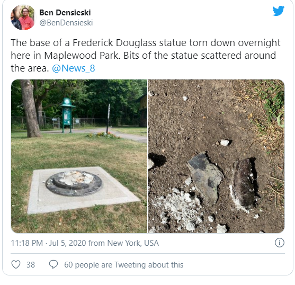295x285 pixels.
Task: Click the 11:18 PM timestamp
Action: (27, 243)
